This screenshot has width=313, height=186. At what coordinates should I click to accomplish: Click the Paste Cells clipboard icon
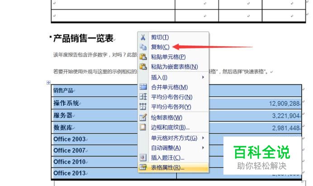[x=143, y=57]
